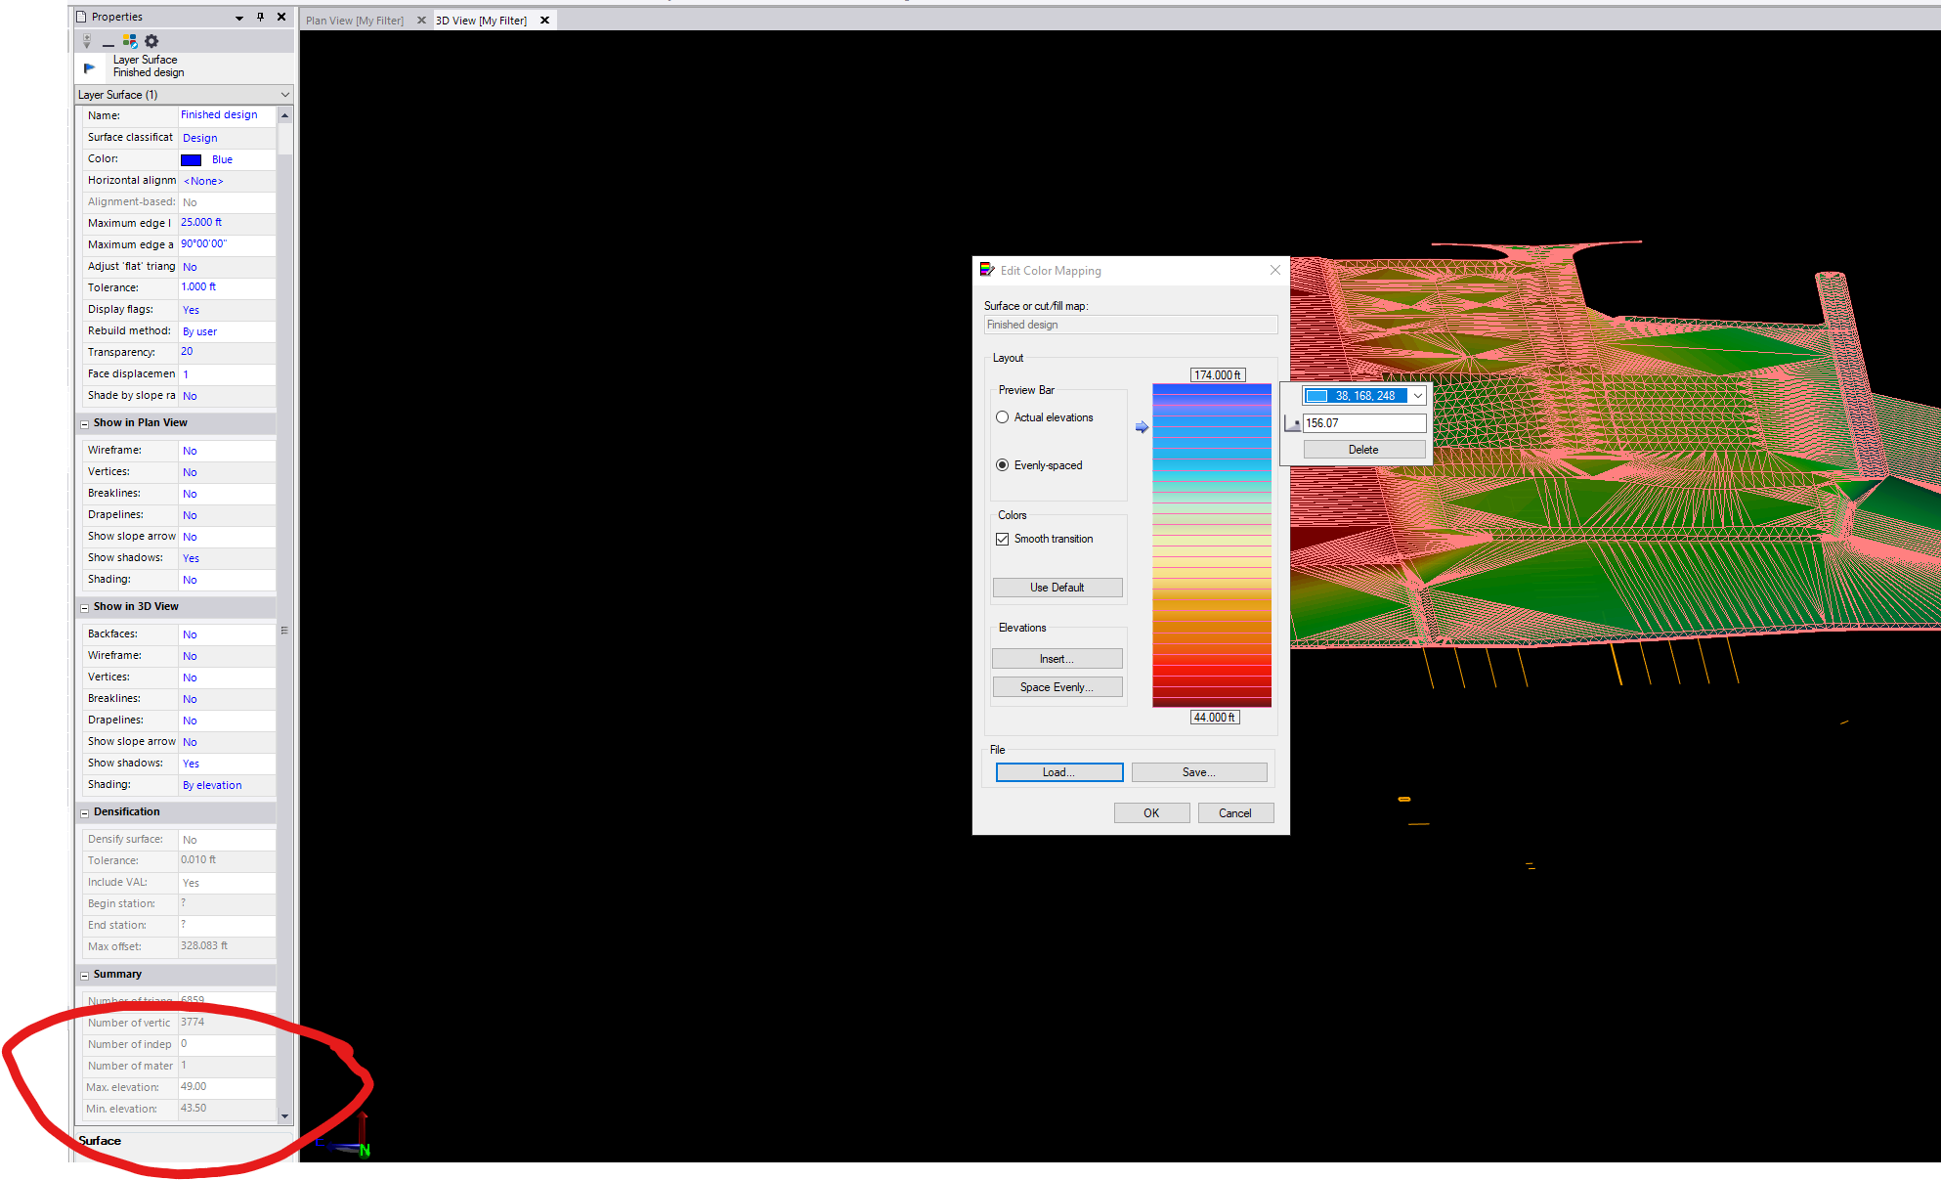Expand the Layer Surface (1) selector dropdown
Image resolution: width=1941 pixels, height=1180 pixels.
(x=284, y=95)
